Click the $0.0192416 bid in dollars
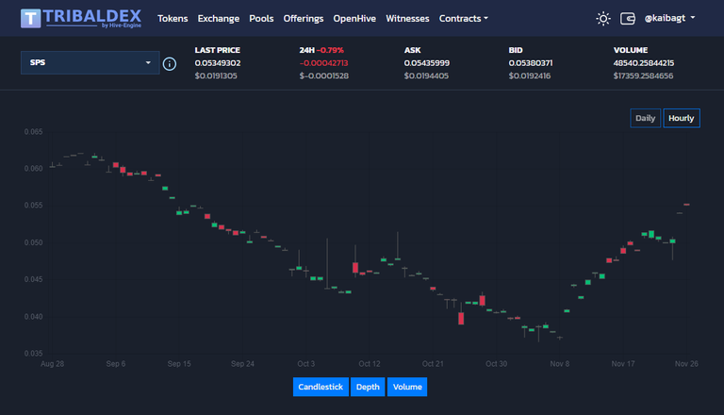This screenshot has width=724, height=415. 530,75
